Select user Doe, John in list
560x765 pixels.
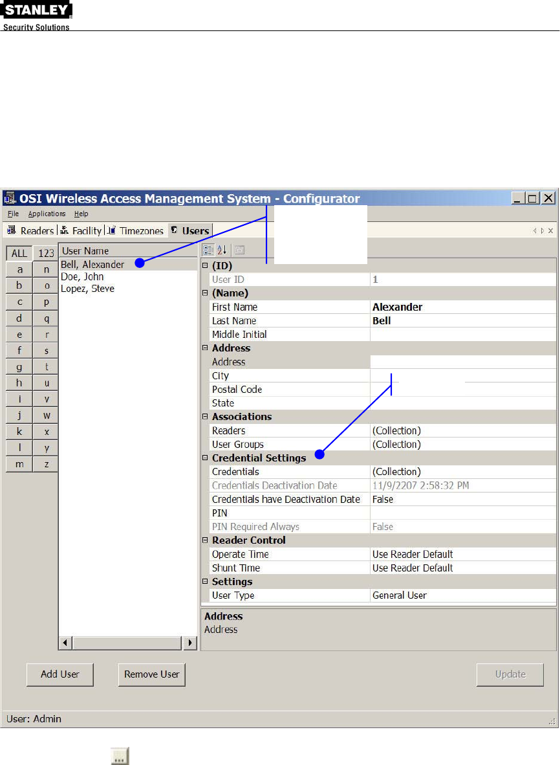coord(82,276)
